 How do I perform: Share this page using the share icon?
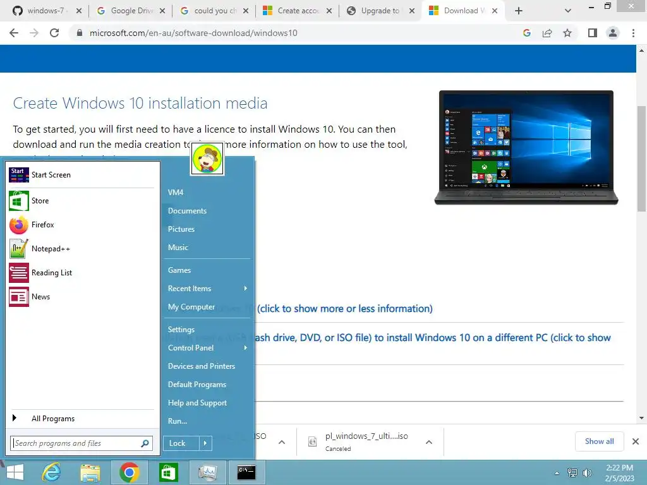click(x=547, y=33)
